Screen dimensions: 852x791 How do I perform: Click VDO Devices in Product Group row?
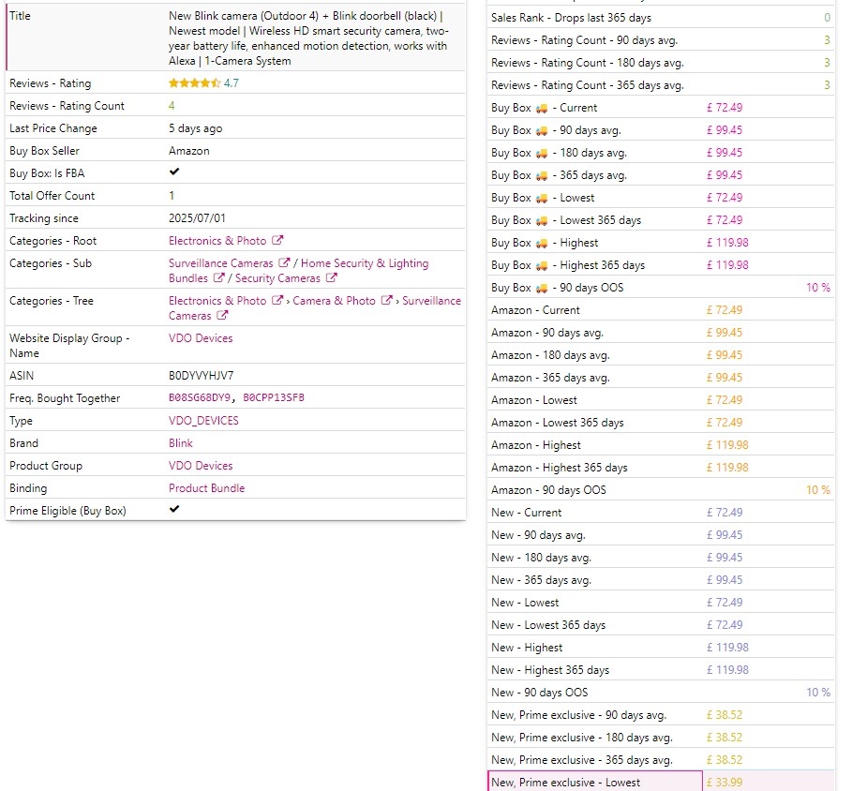201,466
